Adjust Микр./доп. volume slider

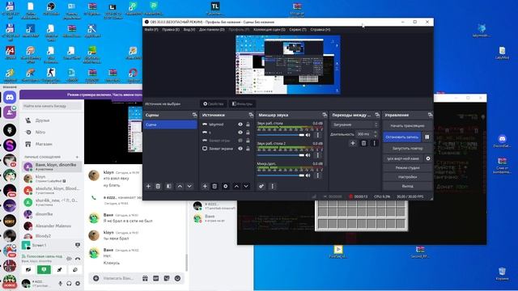281,175
